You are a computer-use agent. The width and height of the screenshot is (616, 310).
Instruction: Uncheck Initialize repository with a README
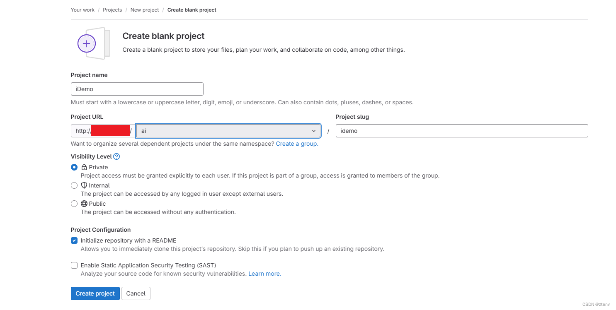[x=74, y=240]
